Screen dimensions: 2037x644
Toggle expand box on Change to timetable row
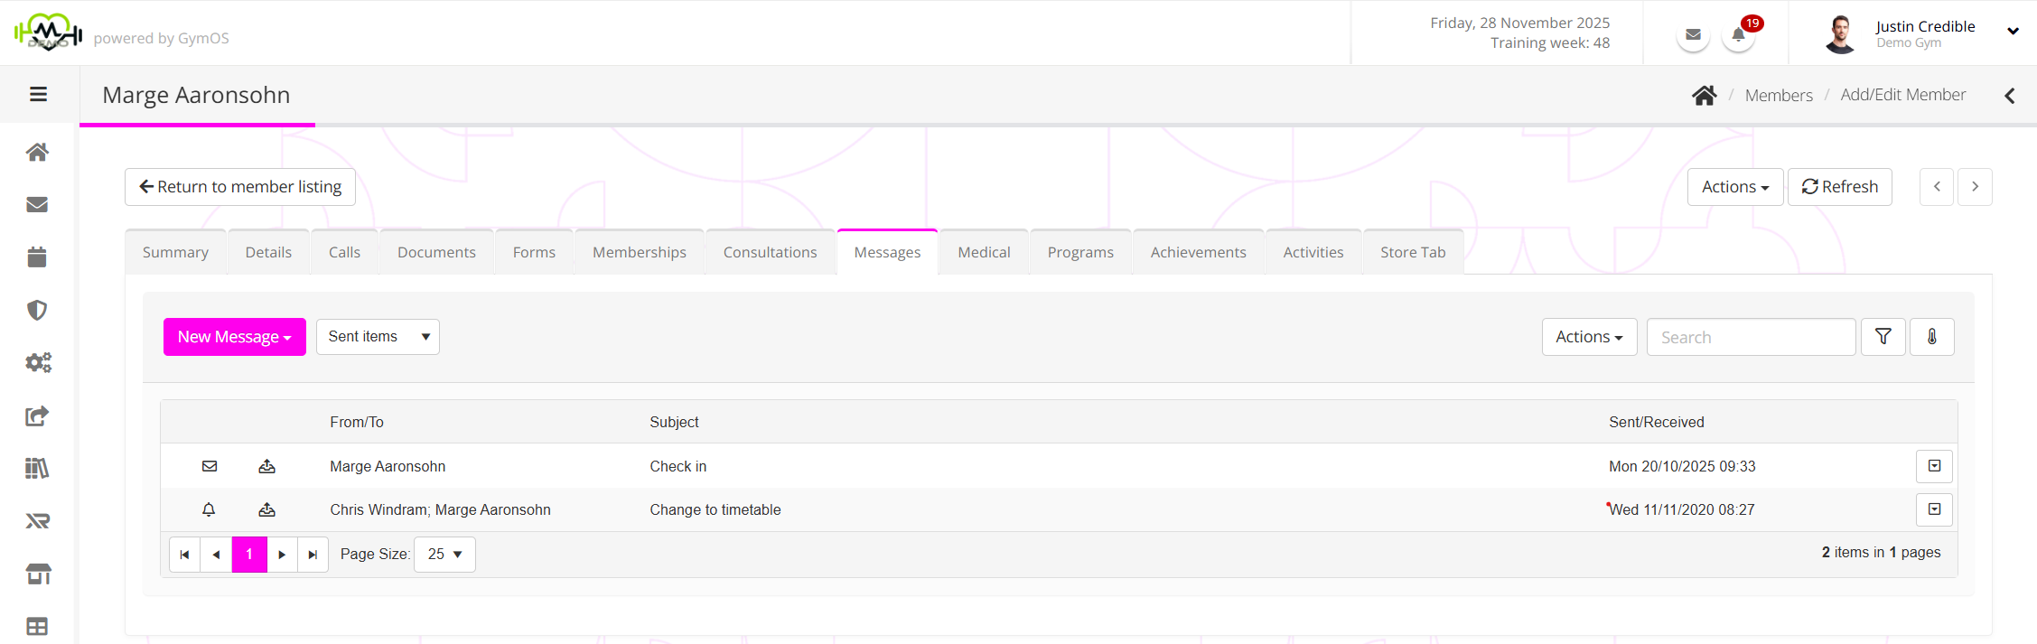click(x=1934, y=509)
